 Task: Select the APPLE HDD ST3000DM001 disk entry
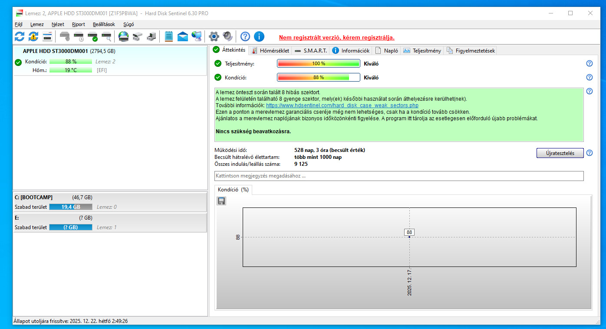tap(110, 60)
